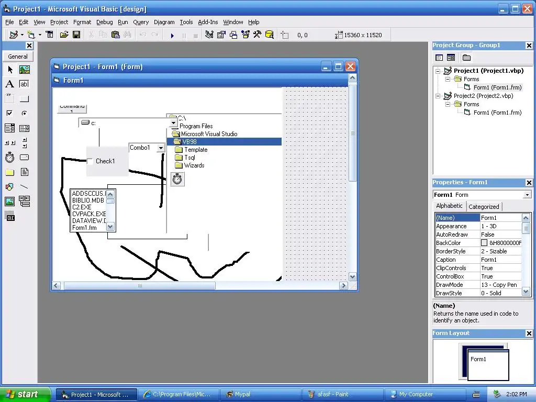The width and height of the screenshot is (536, 402).
Task: Click the Save Project toolbar icon
Action: tap(76, 35)
